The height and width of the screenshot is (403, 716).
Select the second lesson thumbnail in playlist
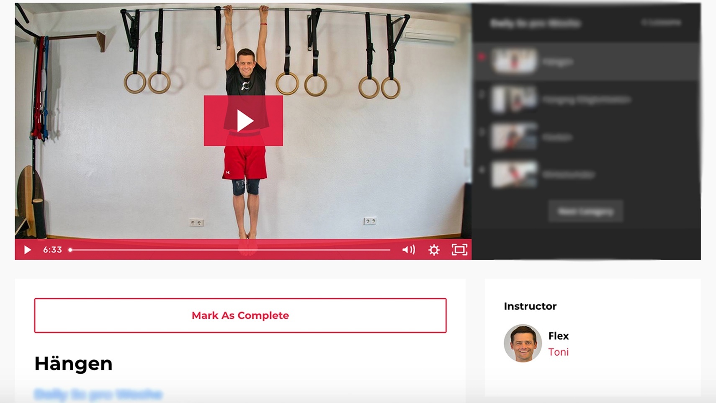coord(514,99)
